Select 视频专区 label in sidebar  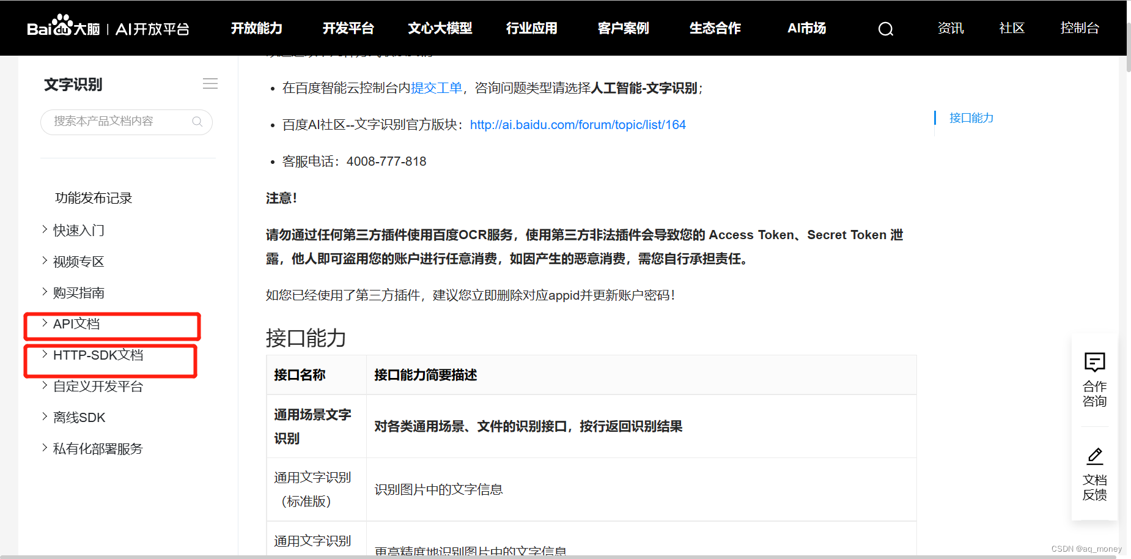(x=79, y=262)
